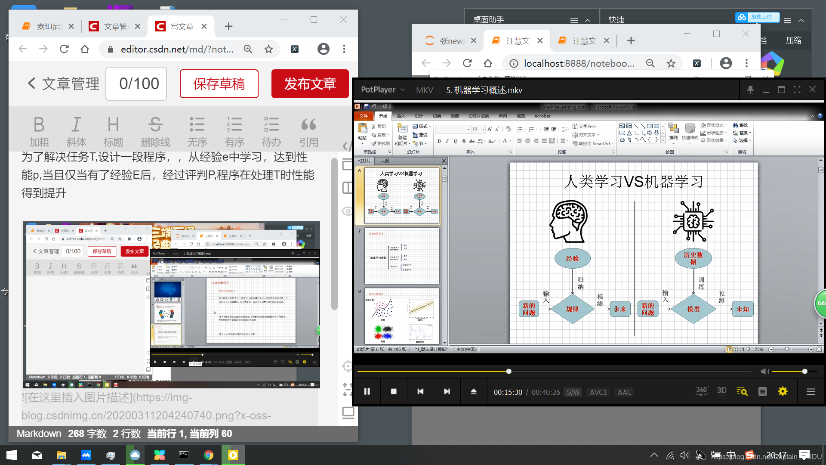The width and height of the screenshot is (826, 465).
Task: Bookmark the editor.csdn.net page
Action: click(x=268, y=49)
